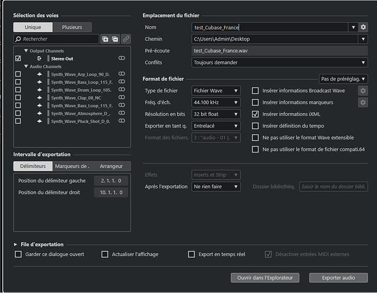Switch to the Arrangeur tab

coord(111,166)
